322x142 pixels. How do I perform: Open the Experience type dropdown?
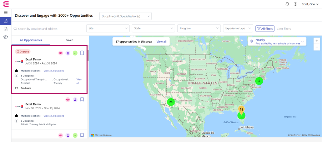pos(238,28)
